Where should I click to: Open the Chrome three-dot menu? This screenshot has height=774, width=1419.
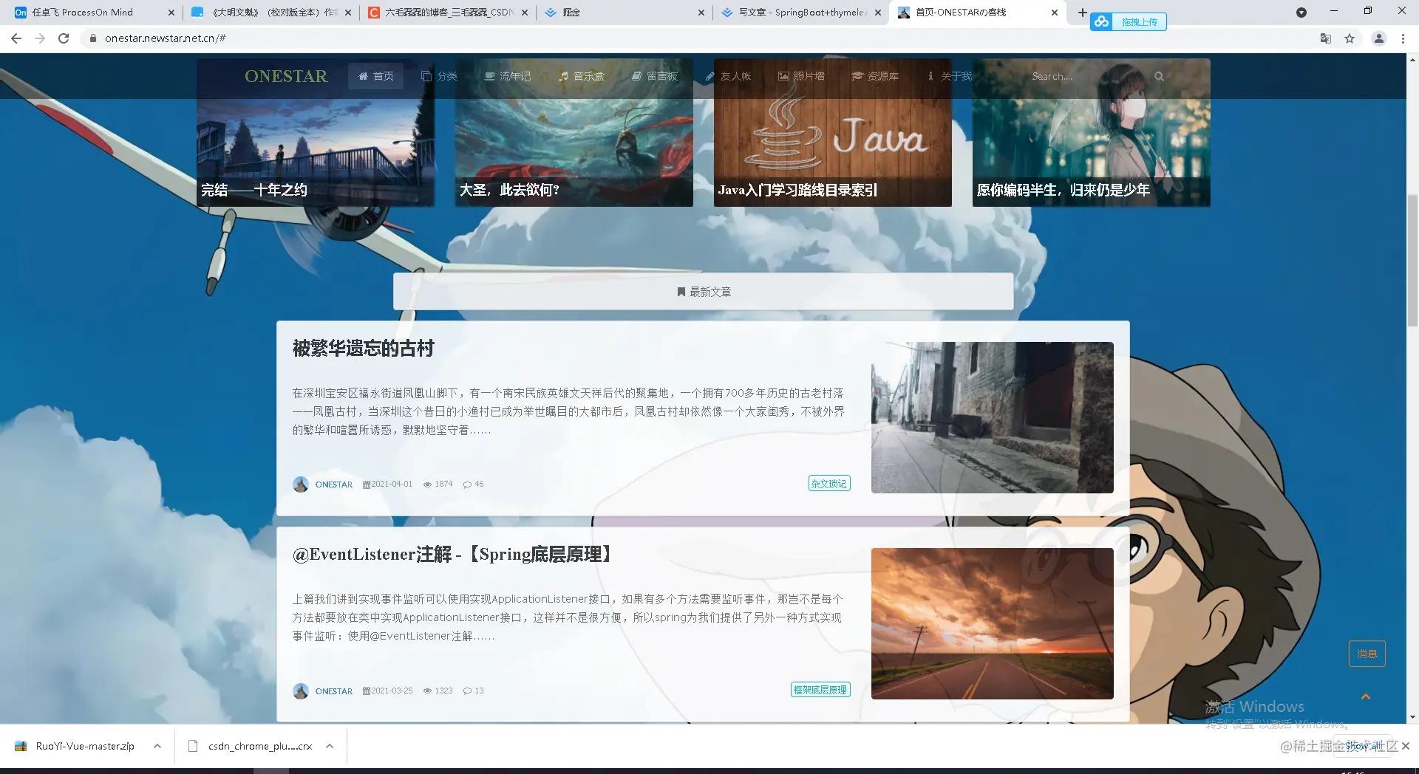point(1403,38)
